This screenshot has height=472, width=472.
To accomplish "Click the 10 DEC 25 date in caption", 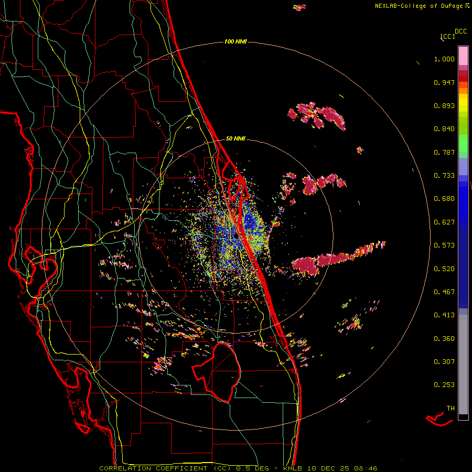I will [x=328, y=468].
